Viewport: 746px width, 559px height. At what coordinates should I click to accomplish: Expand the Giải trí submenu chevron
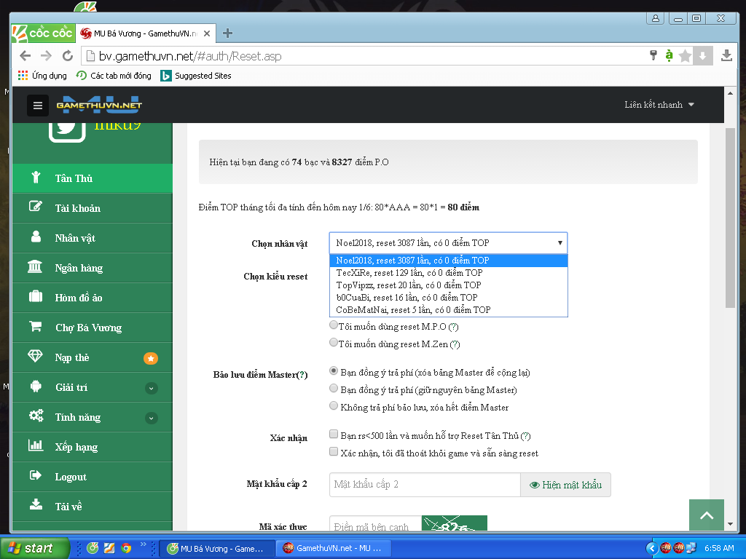point(151,388)
